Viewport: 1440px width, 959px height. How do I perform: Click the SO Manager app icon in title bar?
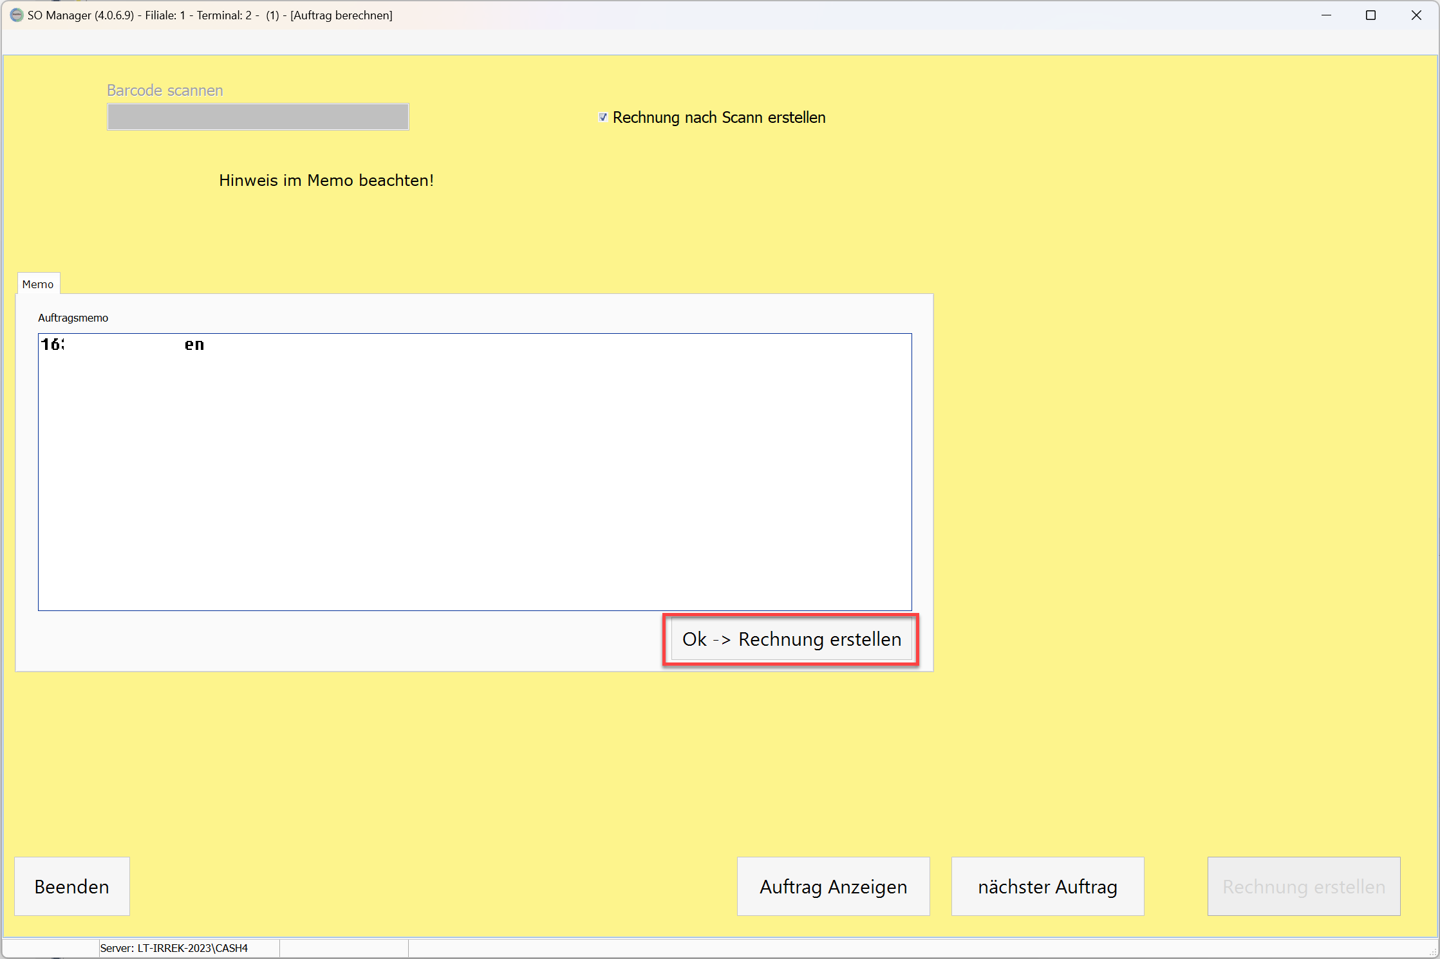point(17,15)
